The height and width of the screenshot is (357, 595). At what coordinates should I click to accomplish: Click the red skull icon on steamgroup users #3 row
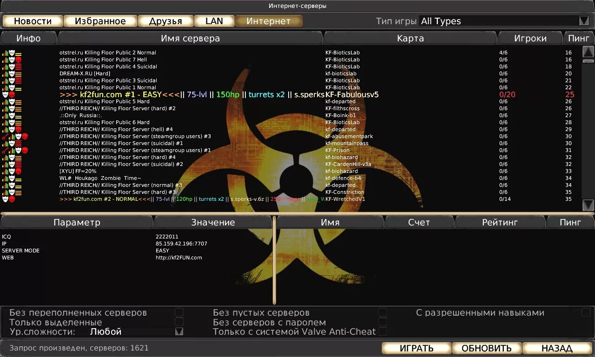(25, 136)
